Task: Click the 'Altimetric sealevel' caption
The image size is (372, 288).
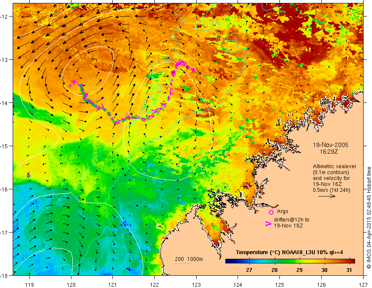Action: pyautogui.click(x=334, y=166)
